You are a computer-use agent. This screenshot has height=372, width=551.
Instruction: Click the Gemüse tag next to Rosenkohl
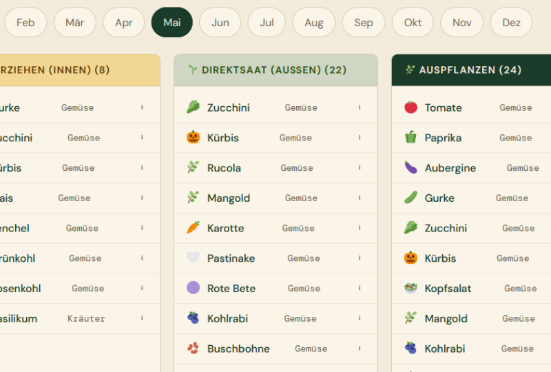88,289
